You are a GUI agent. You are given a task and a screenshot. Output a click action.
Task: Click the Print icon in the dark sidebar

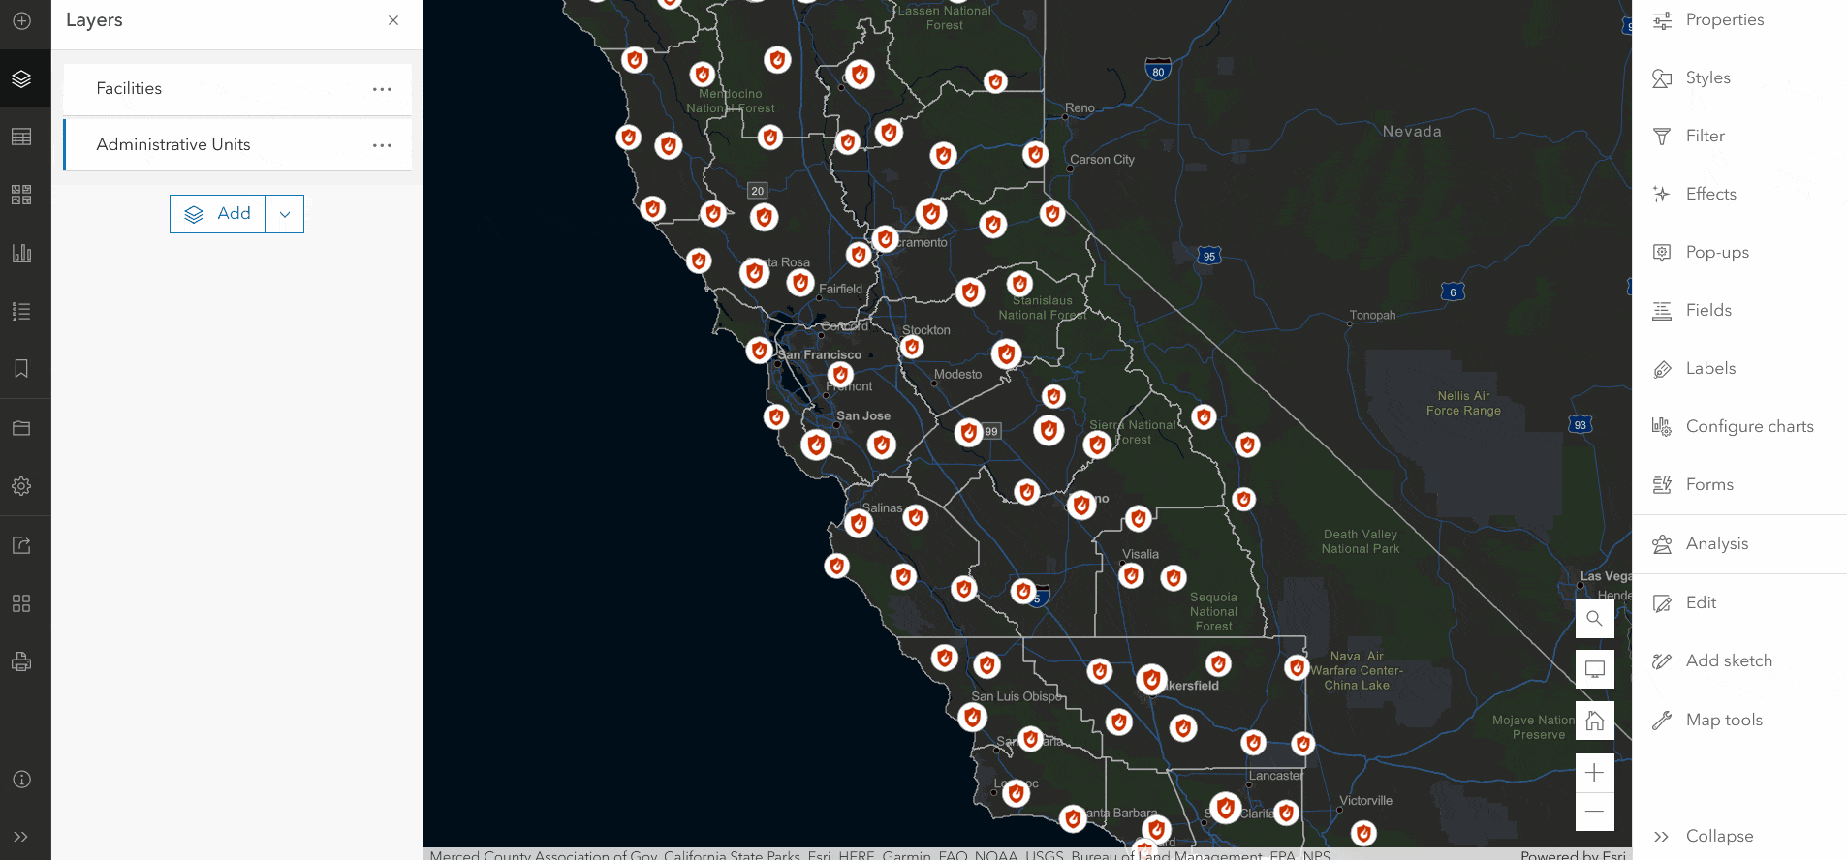coord(21,662)
